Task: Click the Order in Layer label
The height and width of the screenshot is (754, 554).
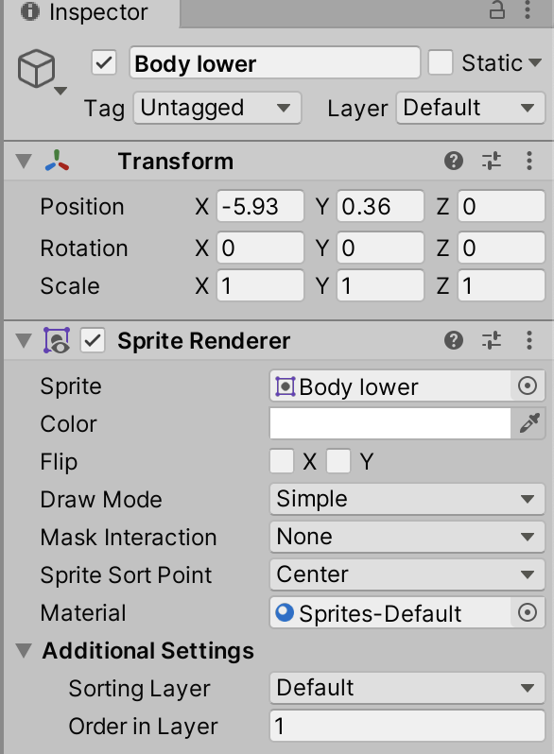Action: (143, 726)
